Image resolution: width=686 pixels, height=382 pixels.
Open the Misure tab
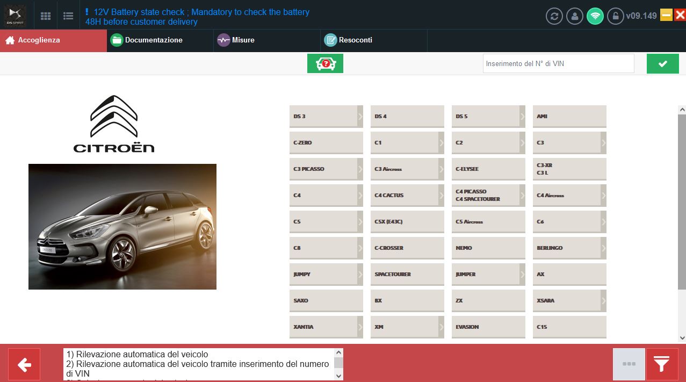coord(267,40)
